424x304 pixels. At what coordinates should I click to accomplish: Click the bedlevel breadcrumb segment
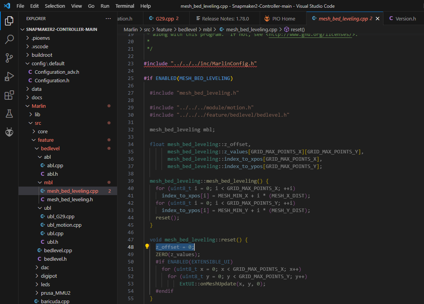[187, 29]
